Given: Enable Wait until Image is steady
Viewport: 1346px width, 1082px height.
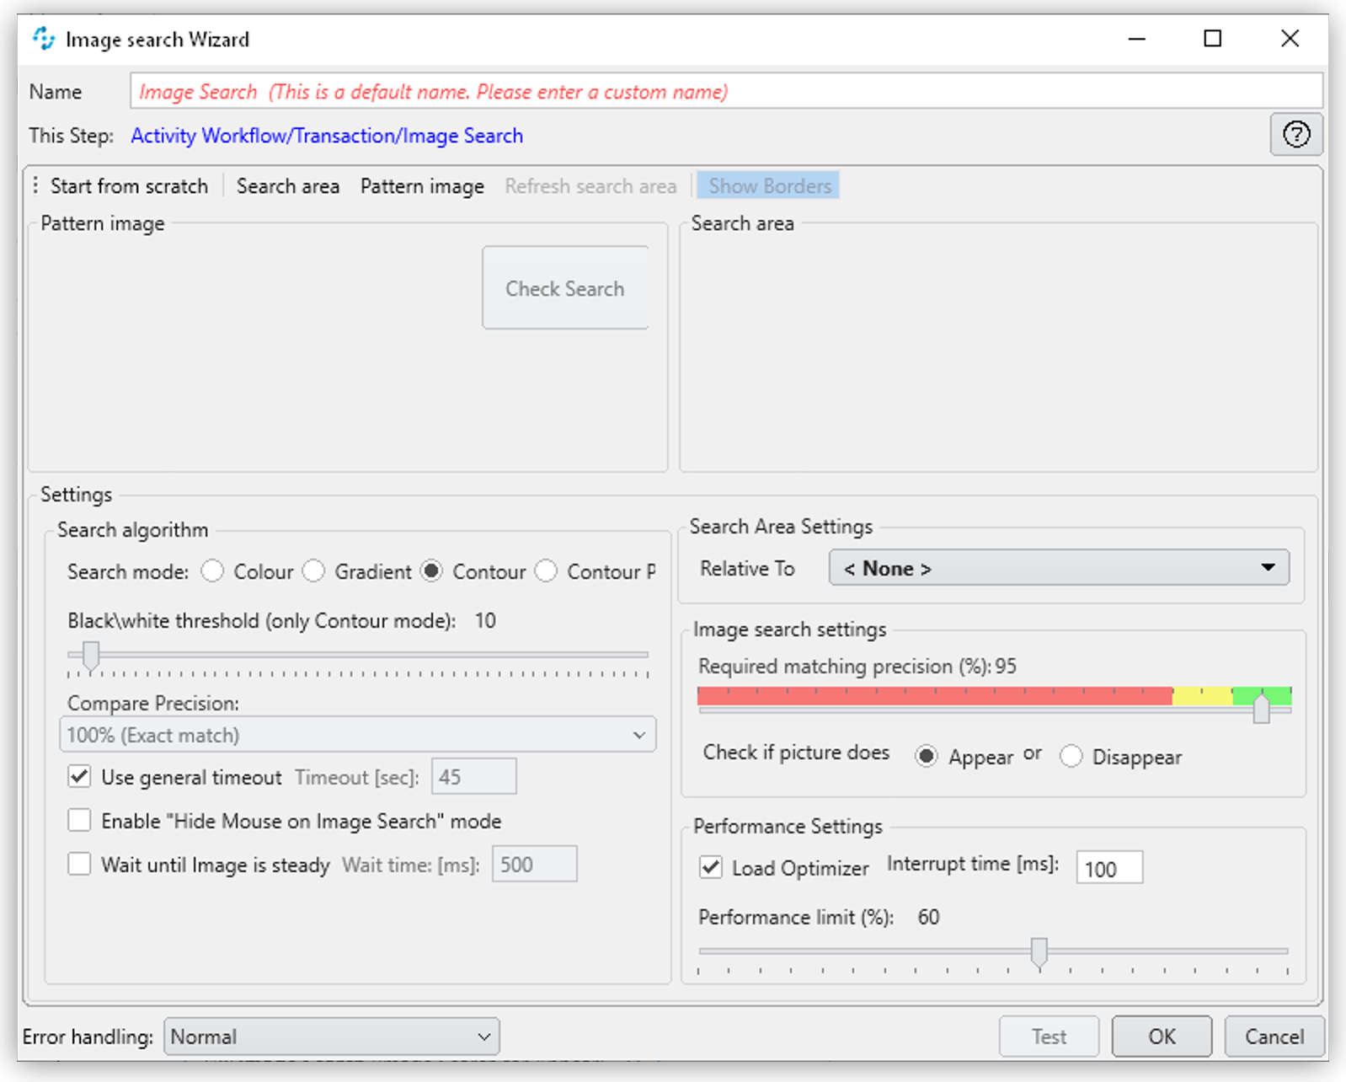Looking at the screenshot, I should click(80, 865).
